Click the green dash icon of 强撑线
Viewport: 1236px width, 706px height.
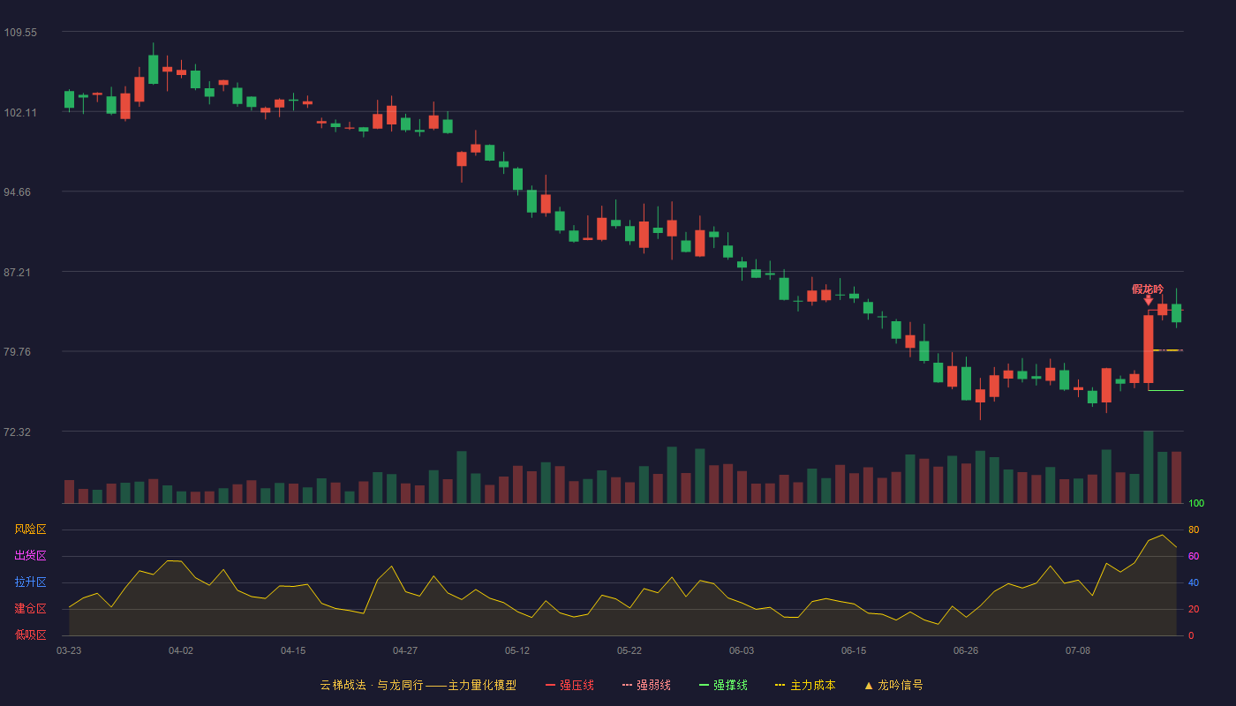[x=704, y=685]
